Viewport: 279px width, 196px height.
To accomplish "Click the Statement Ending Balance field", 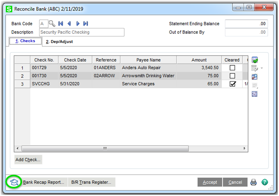I will pyautogui.click(x=246, y=24).
